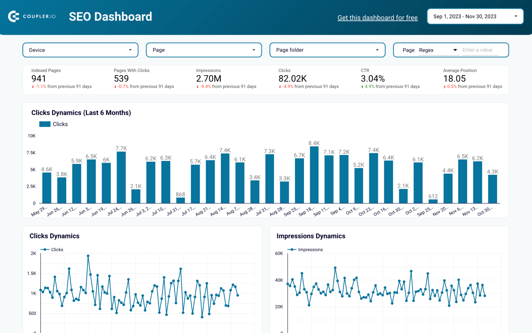This screenshot has height=333, width=532.
Task: Click the 612 bar in the chart
Action: tap(433, 202)
